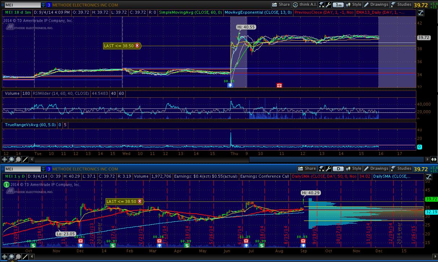Remove the LAST <= 38.50 alert on upper chart
438x262 pixels.
pyautogui.click(x=137, y=46)
